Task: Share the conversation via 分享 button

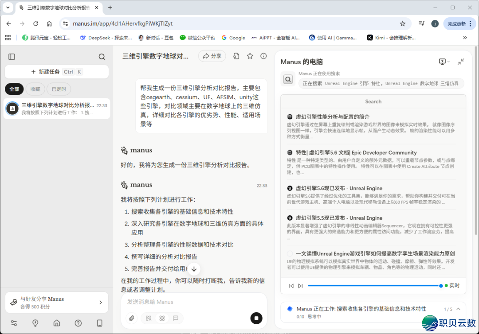Action: coord(212,56)
